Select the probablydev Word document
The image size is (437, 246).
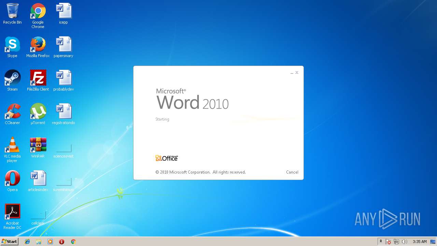(64, 81)
